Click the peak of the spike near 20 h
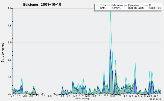 click(135, 62)
